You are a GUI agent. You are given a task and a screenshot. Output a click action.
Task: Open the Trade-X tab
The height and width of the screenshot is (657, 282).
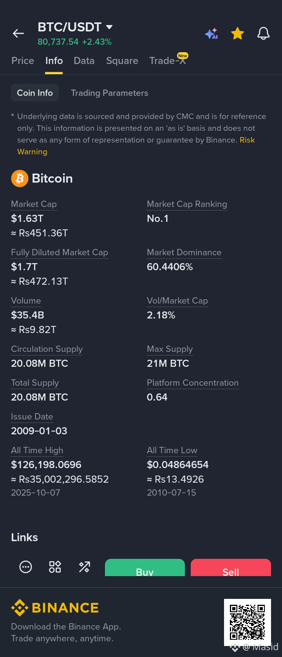[x=168, y=60]
